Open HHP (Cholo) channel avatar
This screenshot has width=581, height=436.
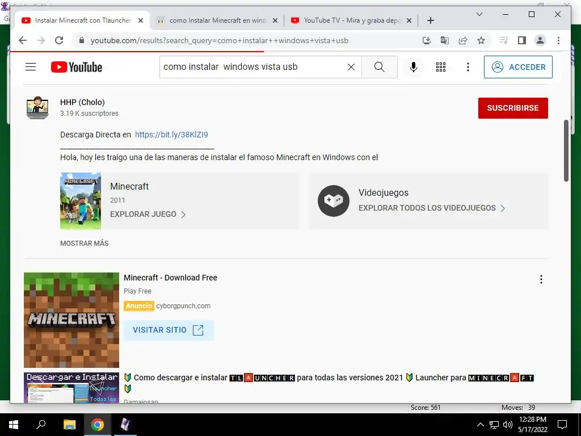pos(37,107)
